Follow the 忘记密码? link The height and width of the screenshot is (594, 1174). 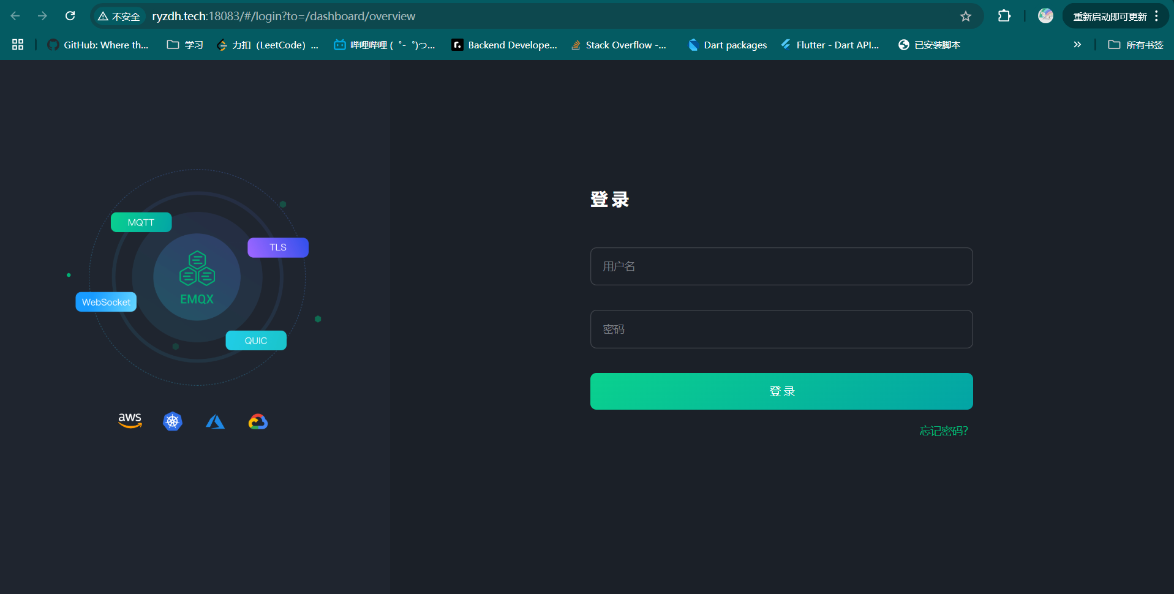[943, 431]
